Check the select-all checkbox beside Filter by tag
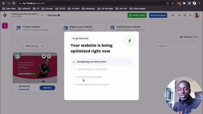Image resolution: width=203 pixels, height=114 pixels. 16,46
